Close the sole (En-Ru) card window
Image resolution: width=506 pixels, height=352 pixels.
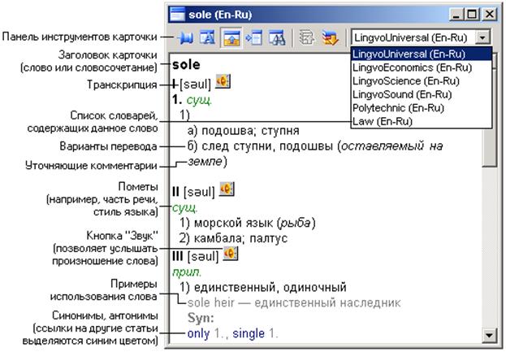coord(489,15)
